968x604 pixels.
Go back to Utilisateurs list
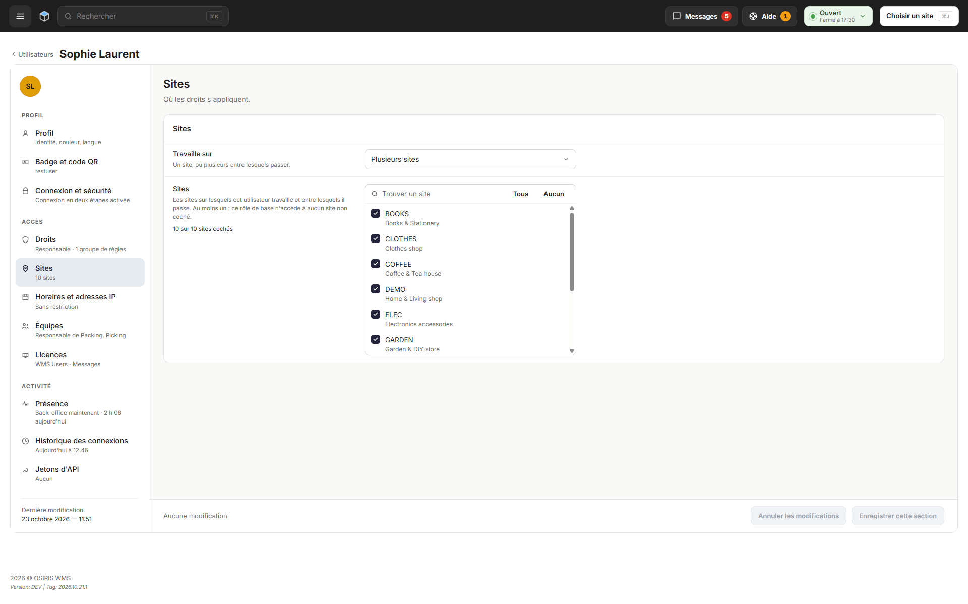point(33,54)
